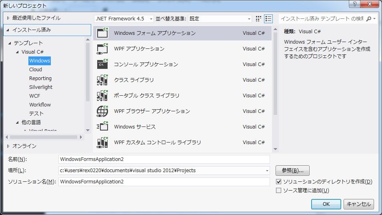Collapse the インストール済み section
The image size is (382, 215).
pos(8,30)
